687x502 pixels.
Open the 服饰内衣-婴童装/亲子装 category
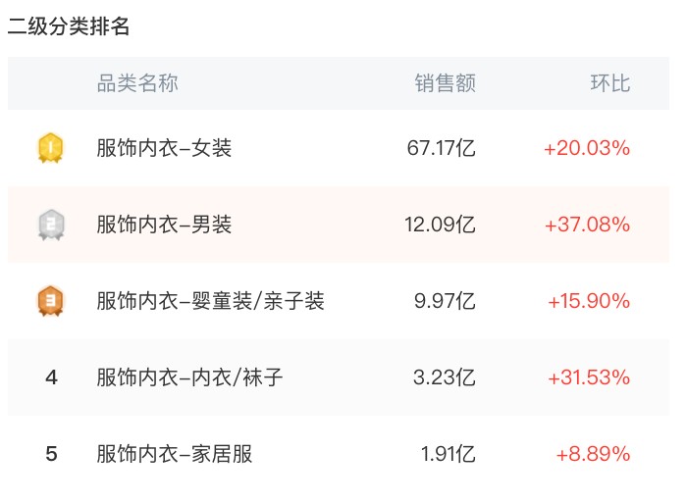click(x=210, y=301)
